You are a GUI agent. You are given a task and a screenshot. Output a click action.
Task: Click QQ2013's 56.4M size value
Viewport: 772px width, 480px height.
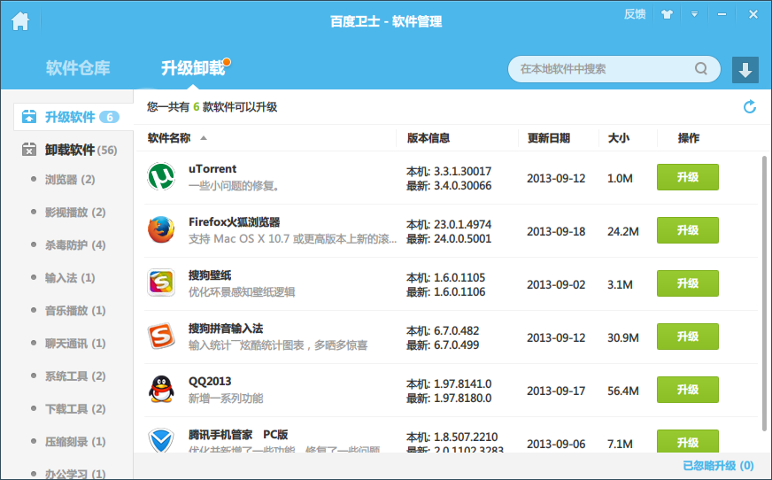point(622,391)
